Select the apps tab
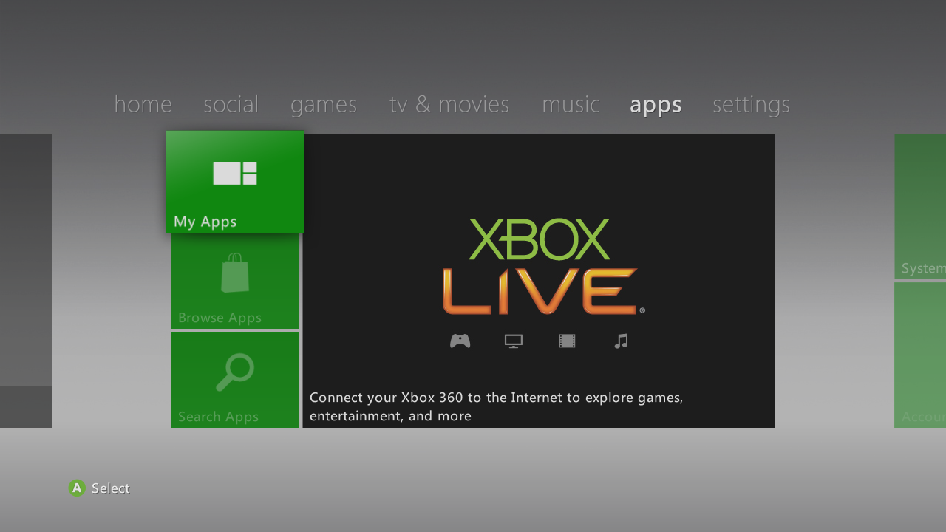 pos(656,106)
